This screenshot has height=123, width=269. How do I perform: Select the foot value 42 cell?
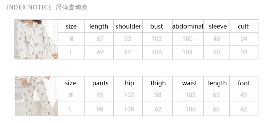244,109
